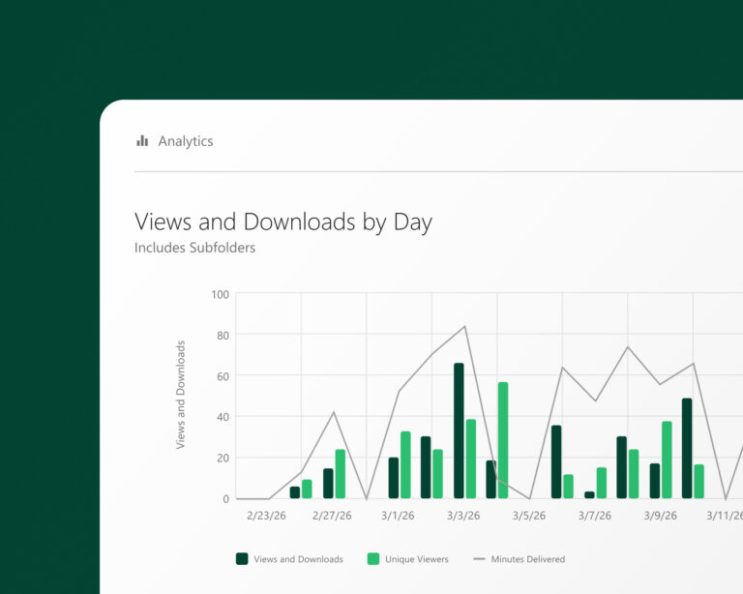Screen dimensions: 743x594
Task: Click the Unique Viewers legend label
Action: (417, 559)
